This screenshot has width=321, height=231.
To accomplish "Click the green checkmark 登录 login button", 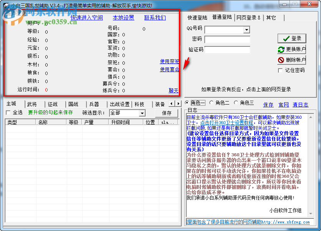I will tap(292, 38).
